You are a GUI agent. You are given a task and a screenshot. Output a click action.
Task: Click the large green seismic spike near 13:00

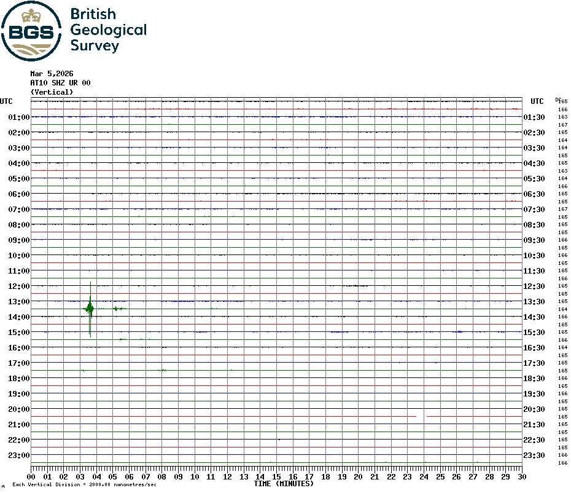(90, 307)
